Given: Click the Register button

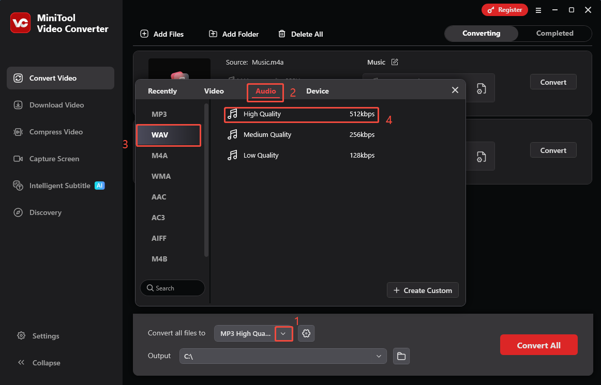Looking at the screenshot, I should 504,9.
